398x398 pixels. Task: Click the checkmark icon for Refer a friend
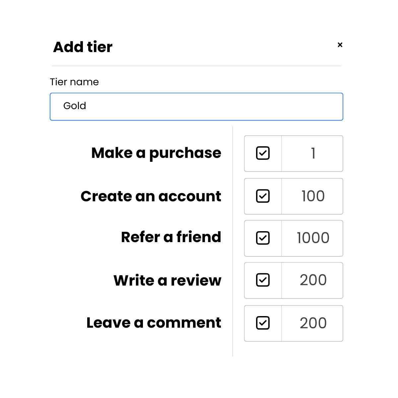[262, 238]
